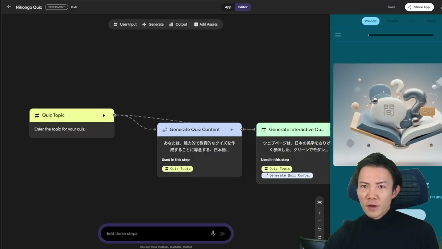This screenshot has width=442, height=249.
Task: Click Add Assets in the toolbar
Action: click(x=206, y=24)
